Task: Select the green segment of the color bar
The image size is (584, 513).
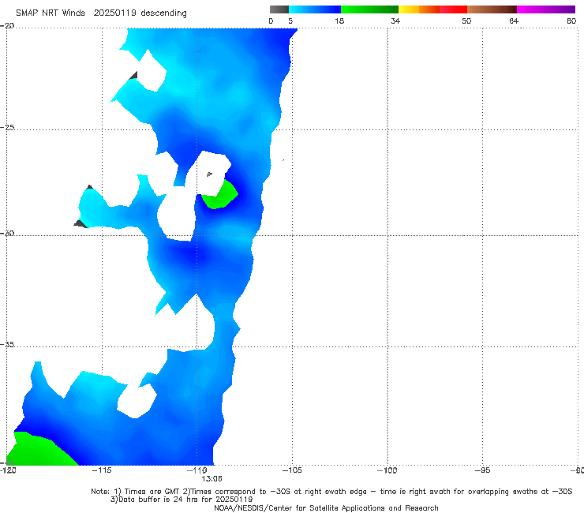Action: (369, 9)
